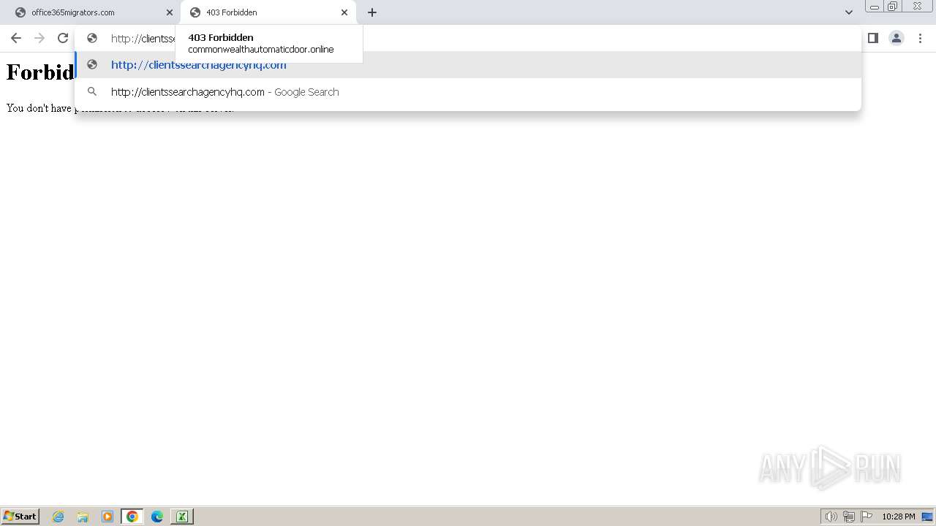Viewport: 936px width, 526px height.
Task: Click the 10:28 PM system clock
Action: point(899,517)
